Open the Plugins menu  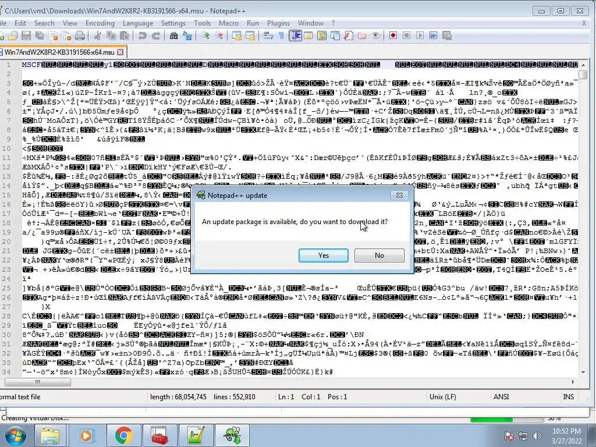[279, 23]
